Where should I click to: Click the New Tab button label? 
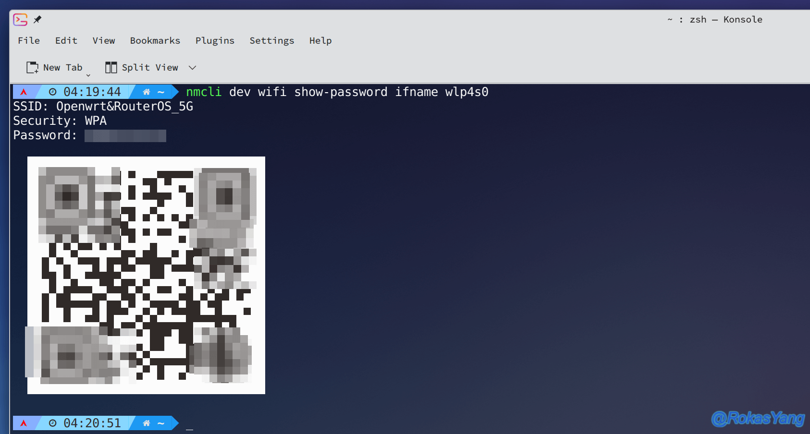[x=63, y=68]
